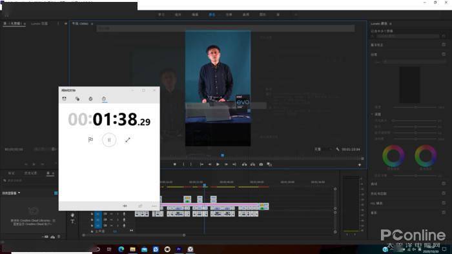Toggle 基本校正 section checkbox in Lumetri
This screenshot has width=452, height=254.
click(x=444, y=44)
